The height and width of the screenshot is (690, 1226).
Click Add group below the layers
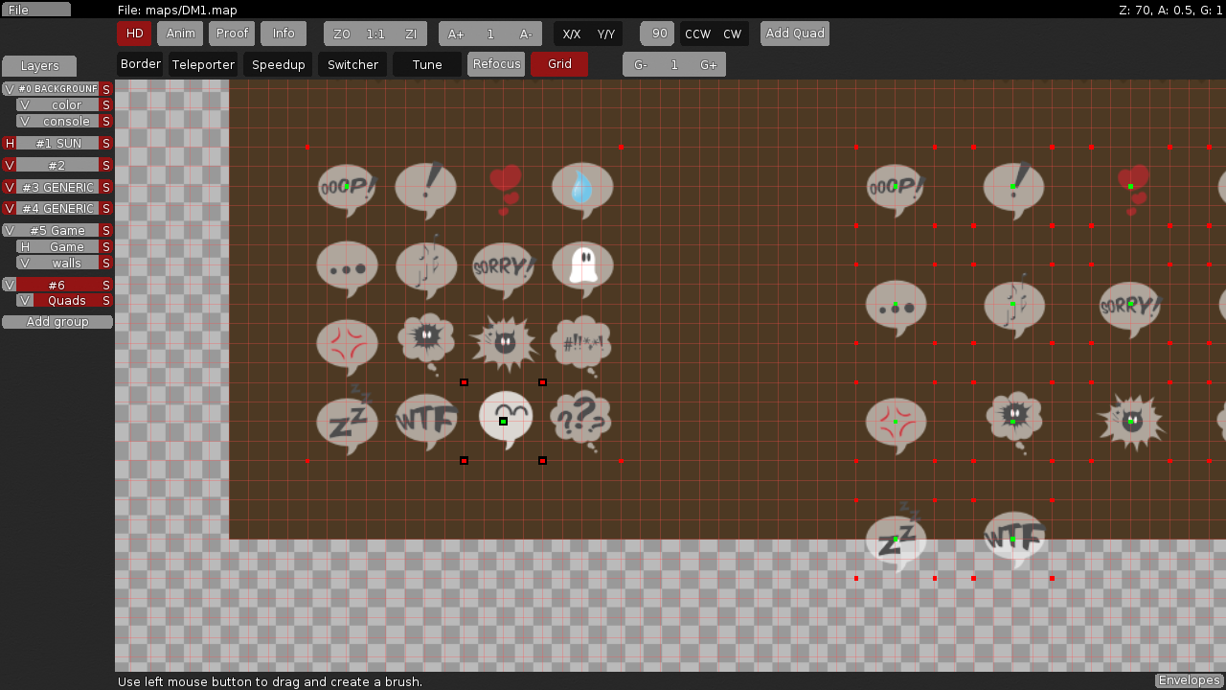[57, 321]
